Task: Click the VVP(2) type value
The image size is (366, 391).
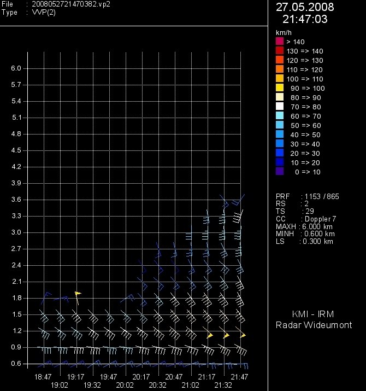Action: tap(44, 12)
